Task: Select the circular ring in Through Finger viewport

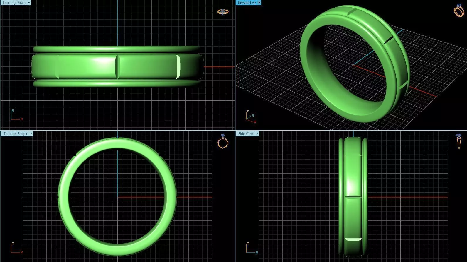Action: [x=117, y=197]
